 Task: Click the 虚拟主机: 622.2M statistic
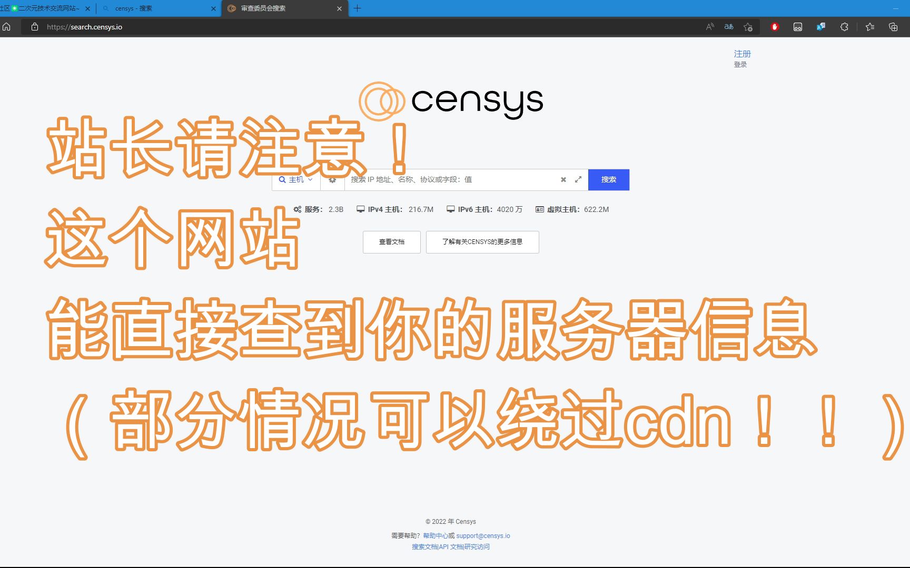click(x=572, y=209)
